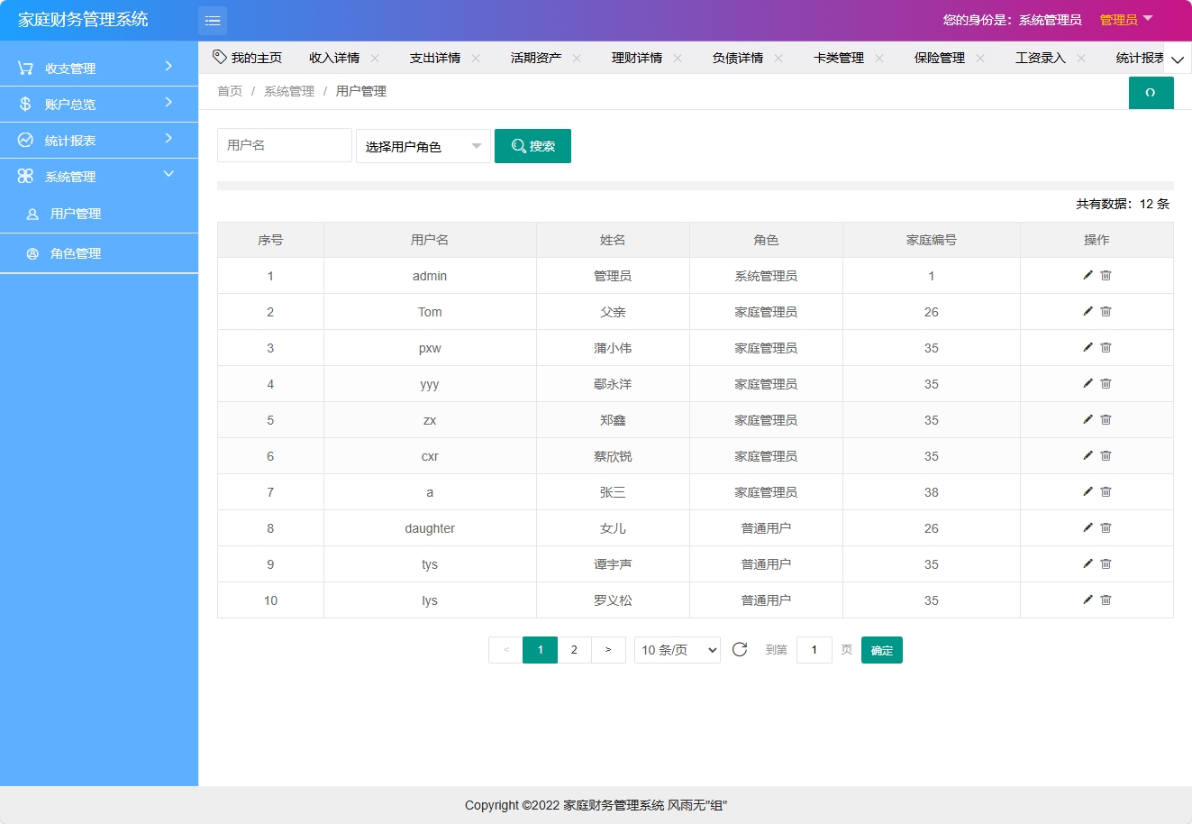点击"我的主页"标签的标签页图标

(219, 55)
